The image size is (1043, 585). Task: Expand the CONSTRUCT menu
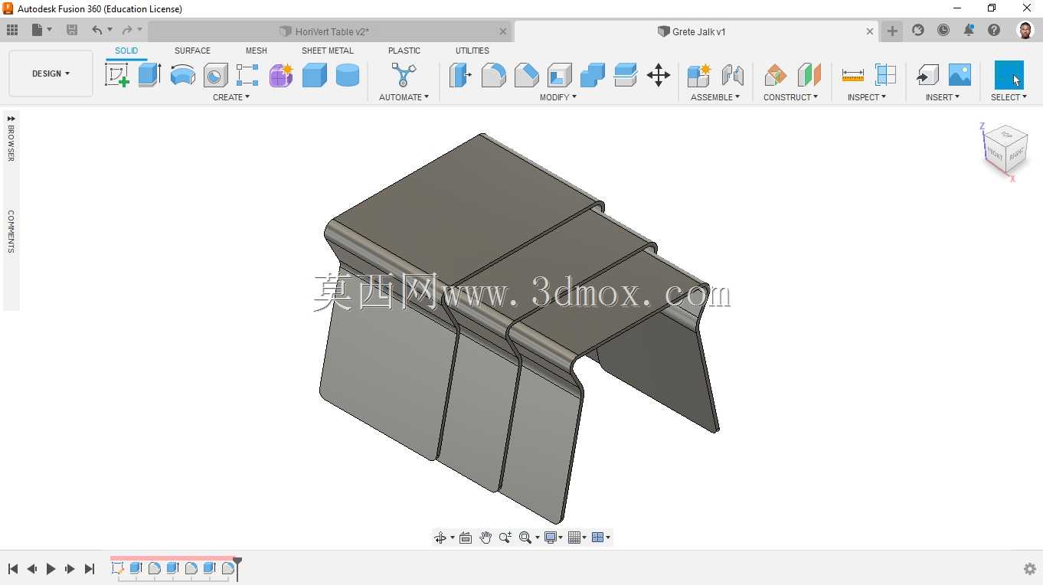tap(790, 97)
